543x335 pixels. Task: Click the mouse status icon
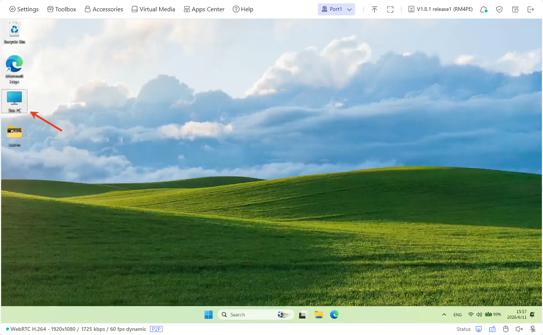click(x=506, y=329)
